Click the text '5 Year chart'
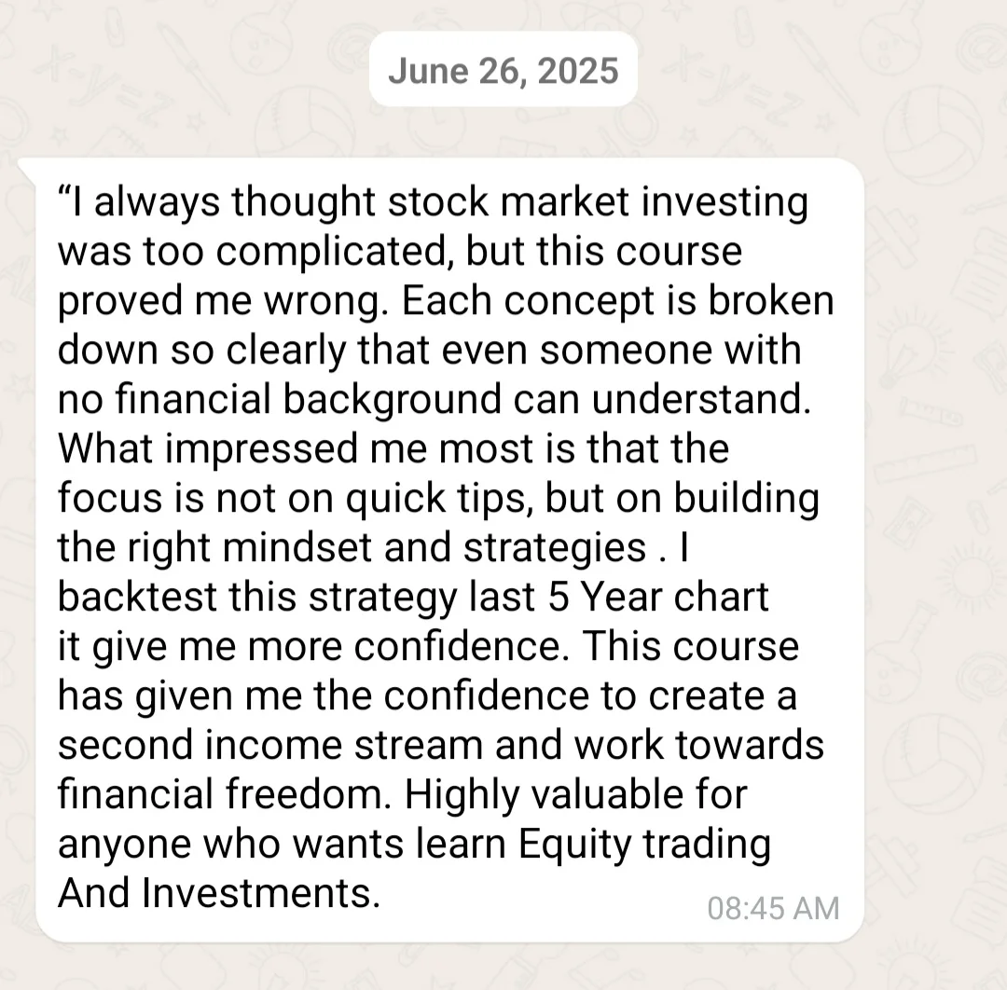The image size is (1007, 990). pos(660,597)
